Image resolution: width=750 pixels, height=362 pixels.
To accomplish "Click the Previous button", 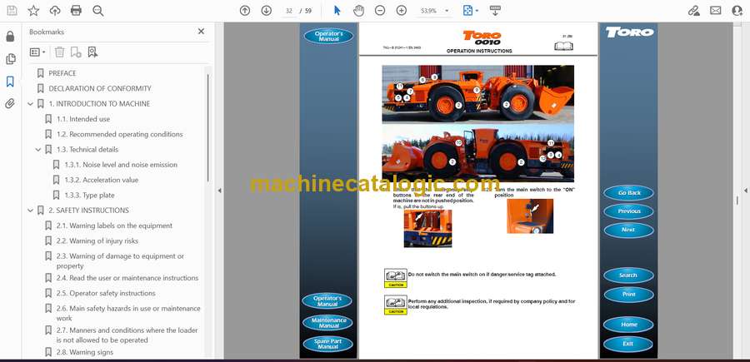I will click(628, 211).
